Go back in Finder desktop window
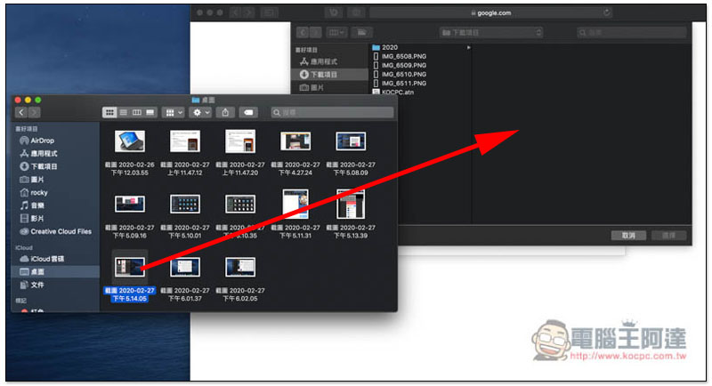The width and height of the screenshot is (712, 386). point(21,112)
